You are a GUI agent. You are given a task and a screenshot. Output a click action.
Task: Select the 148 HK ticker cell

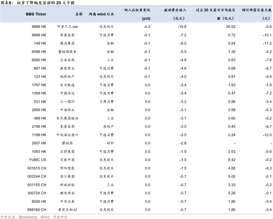pyautogui.click(x=40, y=43)
